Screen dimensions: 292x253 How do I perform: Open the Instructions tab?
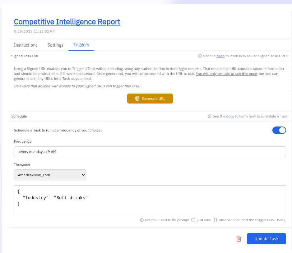(26, 45)
